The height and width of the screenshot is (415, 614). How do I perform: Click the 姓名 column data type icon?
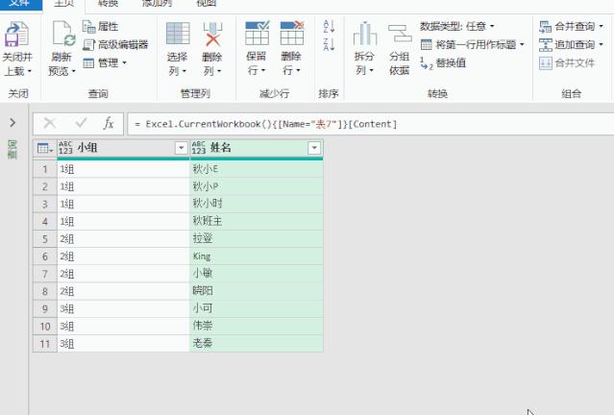click(x=199, y=148)
